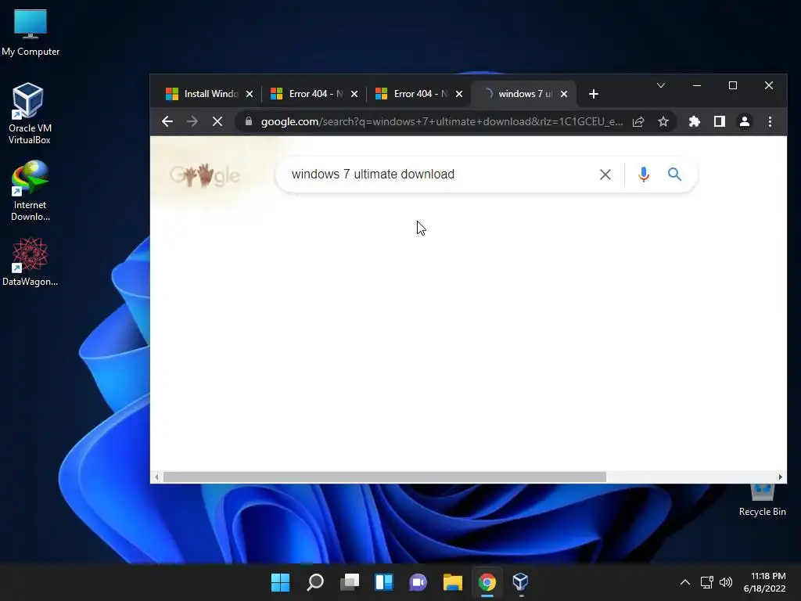
Task: Click the Google search magnifier button
Action: pos(675,175)
